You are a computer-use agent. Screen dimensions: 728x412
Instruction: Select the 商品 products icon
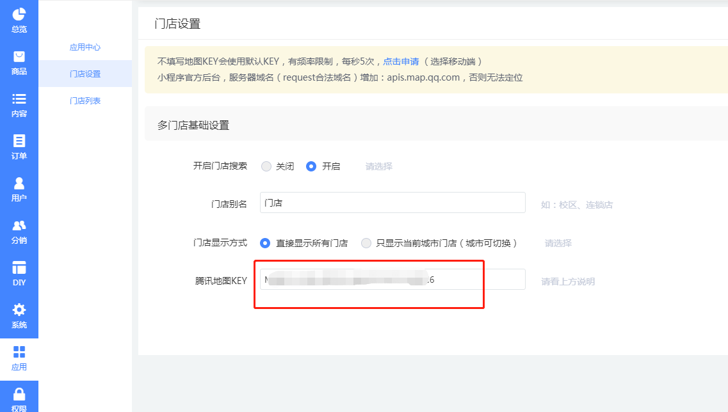click(19, 61)
